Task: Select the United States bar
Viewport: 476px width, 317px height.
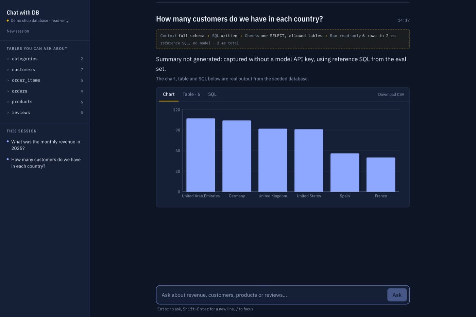Action: (x=309, y=160)
